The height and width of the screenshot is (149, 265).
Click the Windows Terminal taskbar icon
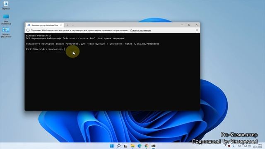pyautogui.click(x=153, y=146)
